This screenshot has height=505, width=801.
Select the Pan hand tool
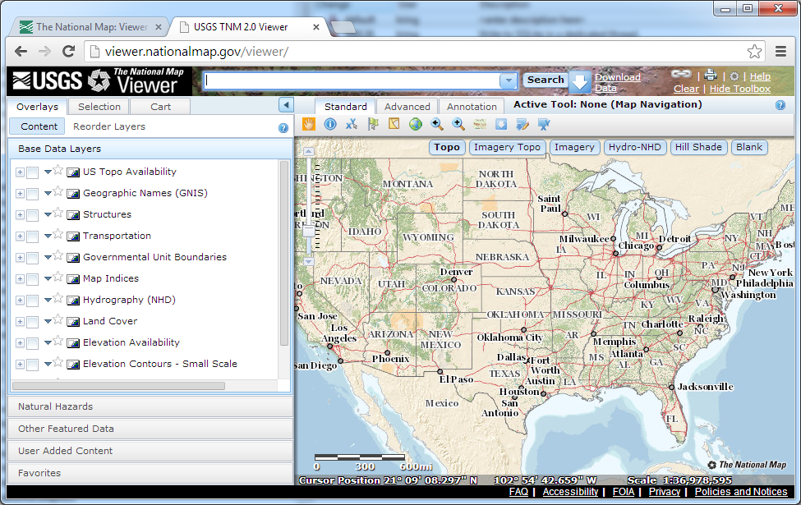coord(309,124)
